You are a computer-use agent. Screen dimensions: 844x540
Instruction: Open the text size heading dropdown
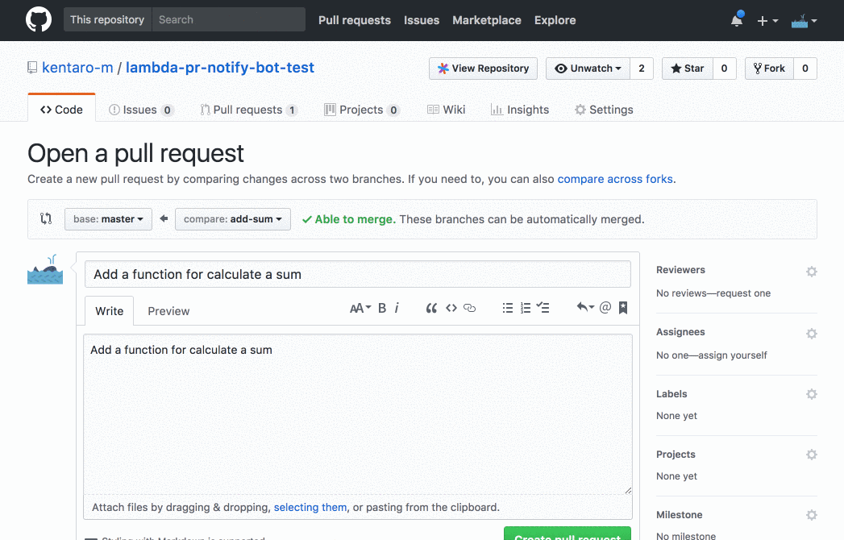[360, 308]
